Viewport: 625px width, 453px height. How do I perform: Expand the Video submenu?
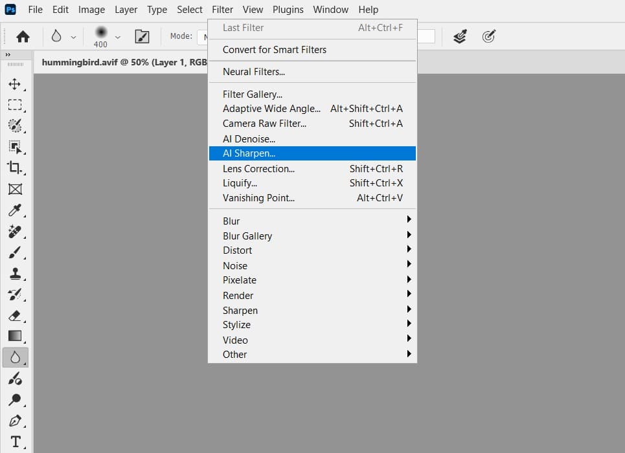tap(312, 340)
